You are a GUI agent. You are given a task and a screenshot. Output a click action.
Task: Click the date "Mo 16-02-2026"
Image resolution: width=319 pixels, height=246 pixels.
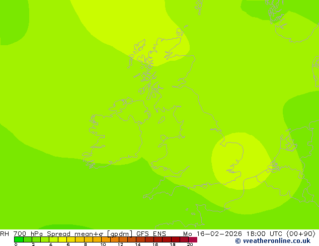tap(212, 233)
